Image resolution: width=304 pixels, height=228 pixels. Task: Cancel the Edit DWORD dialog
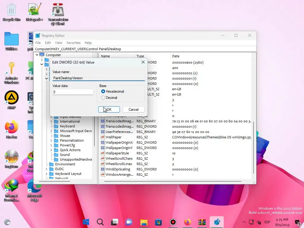[134, 109]
